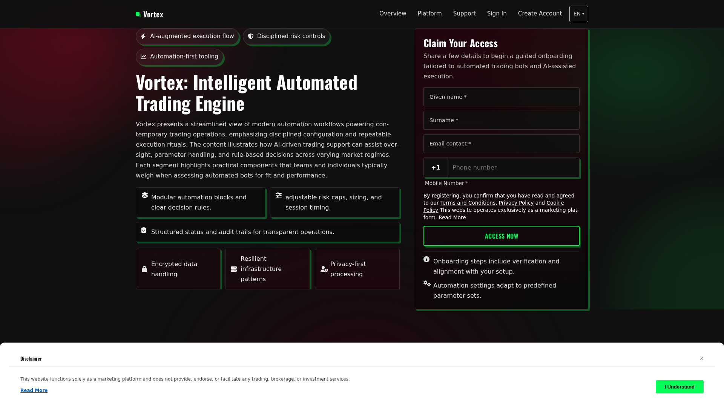724x407 pixels.
Task: Click the Claim Your Access heading
Action: point(461,43)
